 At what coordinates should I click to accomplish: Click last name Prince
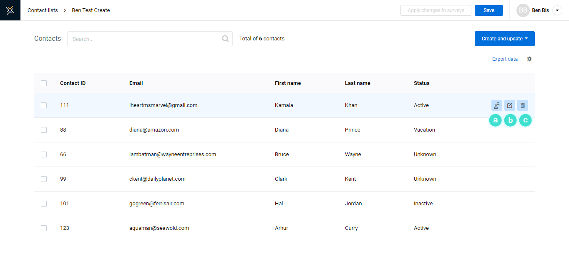point(352,130)
